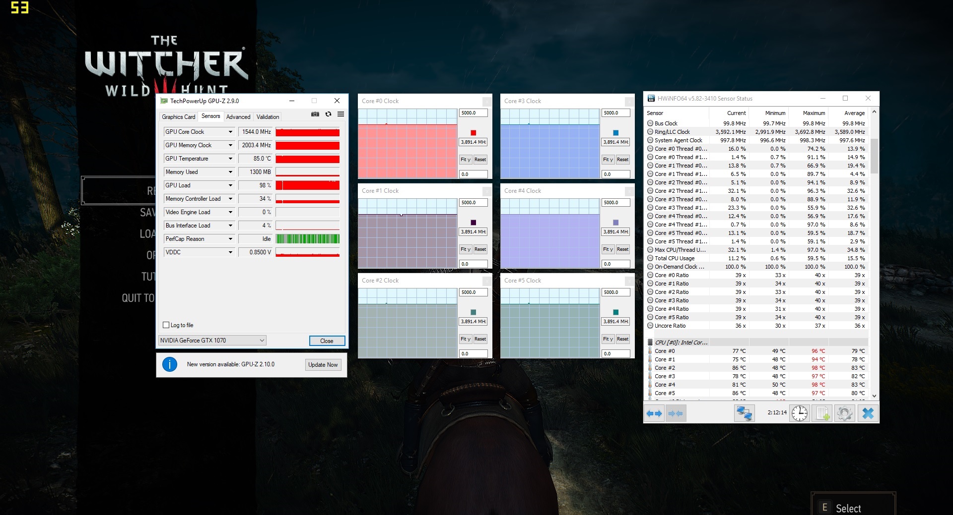Select the Sensors tab in GPU-Z

[210, 116]
